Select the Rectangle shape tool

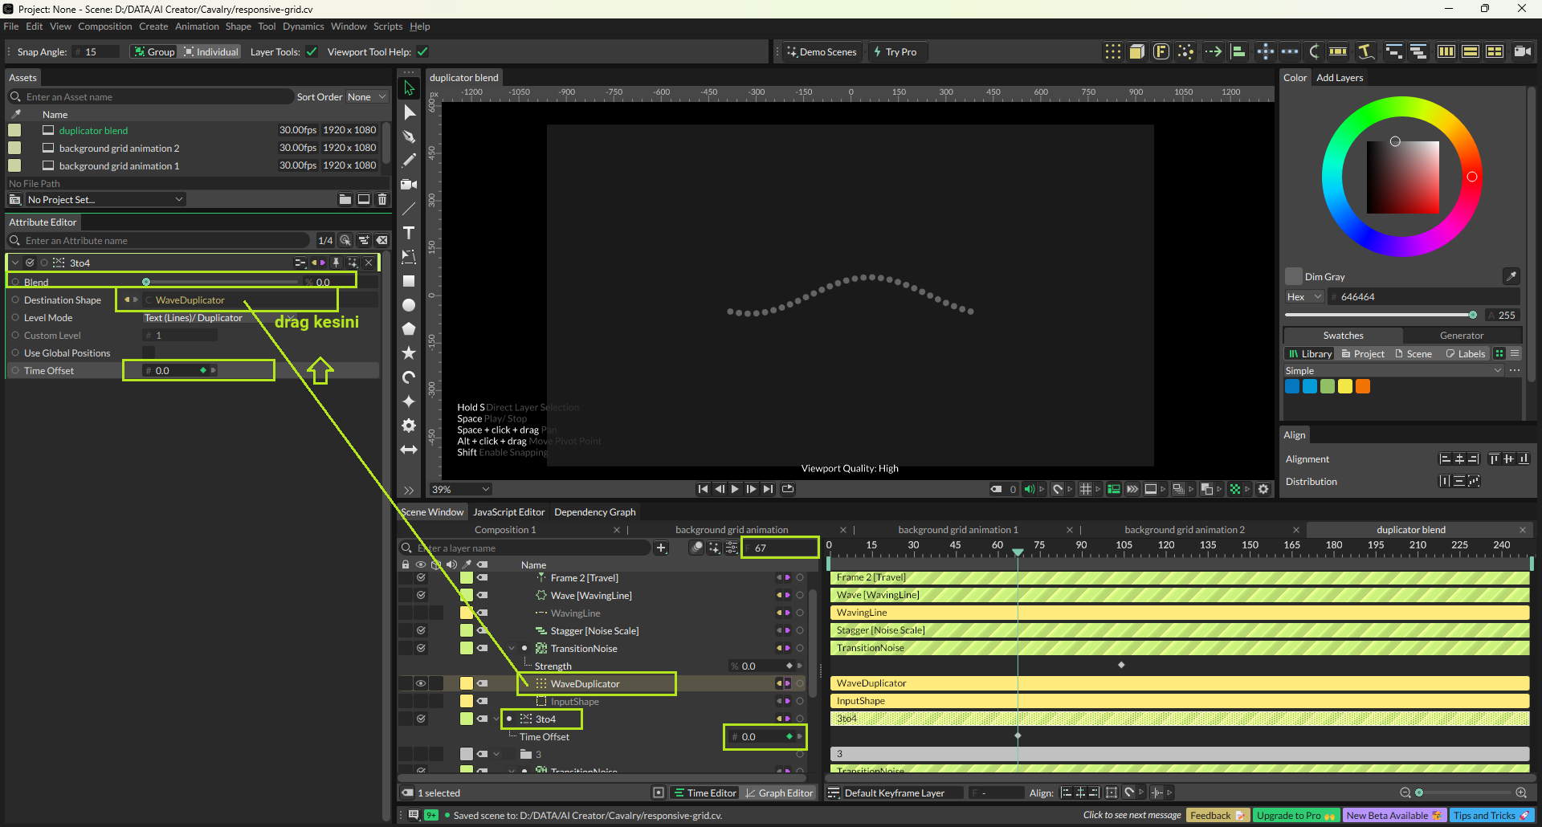click(409, 281)
